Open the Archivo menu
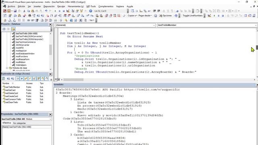 (11, 6)
